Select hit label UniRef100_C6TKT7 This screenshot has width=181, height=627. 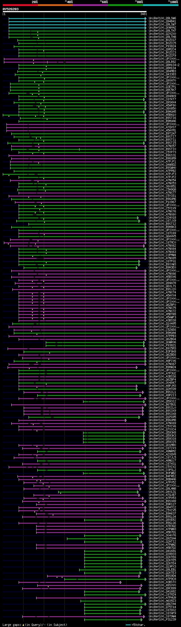click(162, 99)
